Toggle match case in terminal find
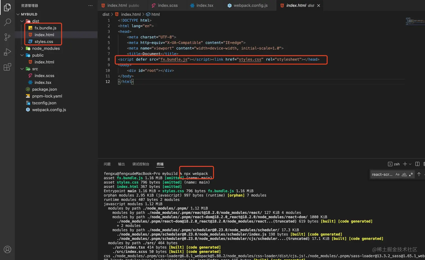The width and height of the screenshot is (425, 260). pyautogui.click(x=397, y=174)
